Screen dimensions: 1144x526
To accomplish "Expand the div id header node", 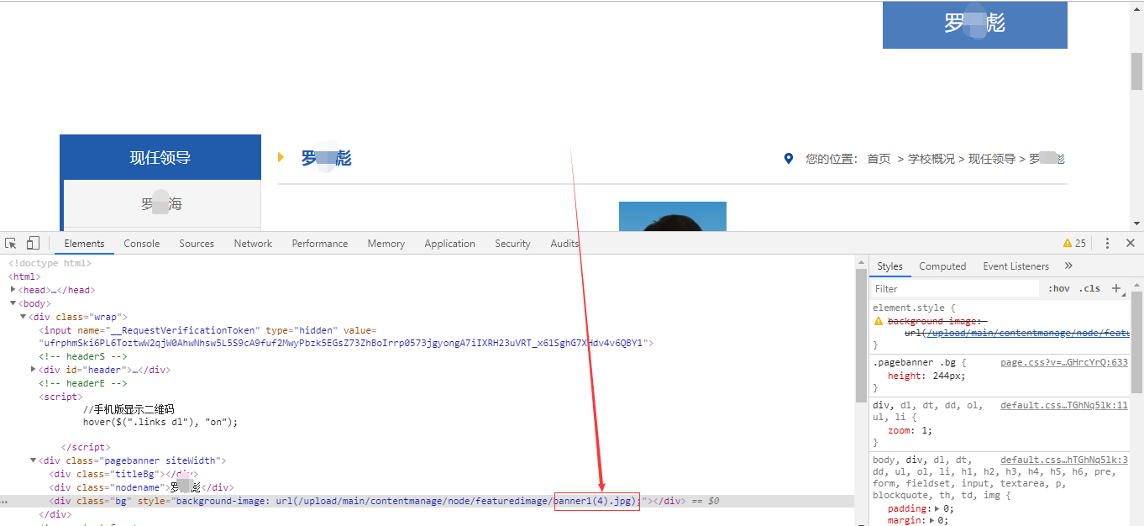I will point(34,370).
